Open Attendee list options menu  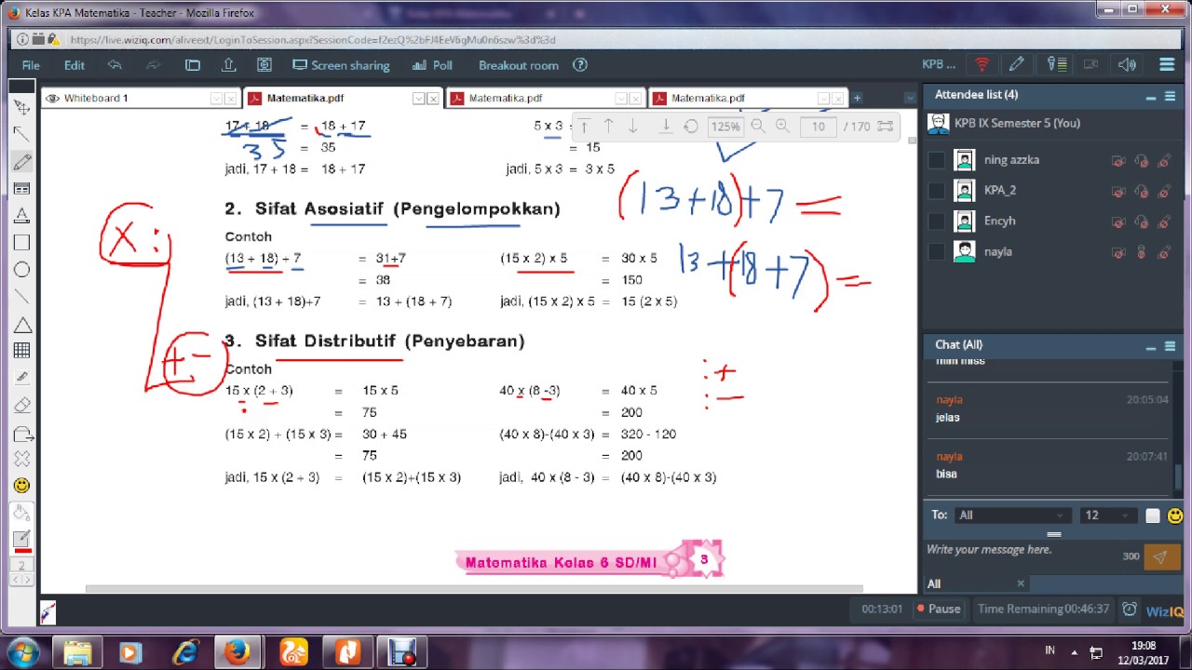click(1170, 96)
